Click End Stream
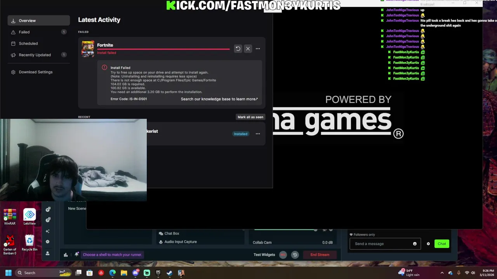The width and height of the screenshot is (497, 279). tap(320, 255)
